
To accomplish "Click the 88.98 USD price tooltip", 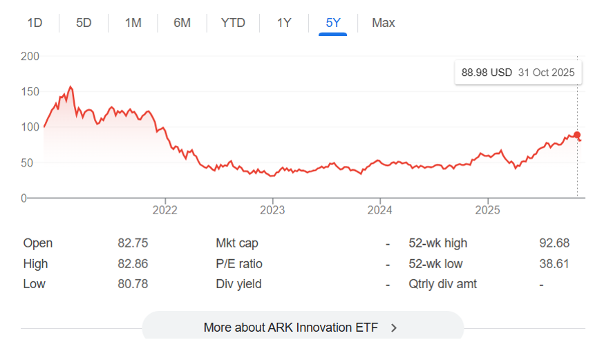I will coord(518,73).
